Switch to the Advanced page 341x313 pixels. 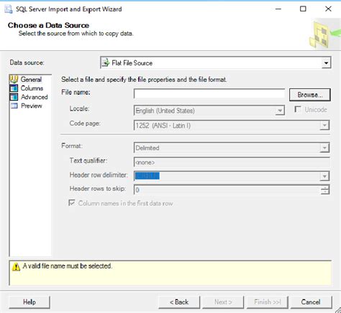[35, 97]
